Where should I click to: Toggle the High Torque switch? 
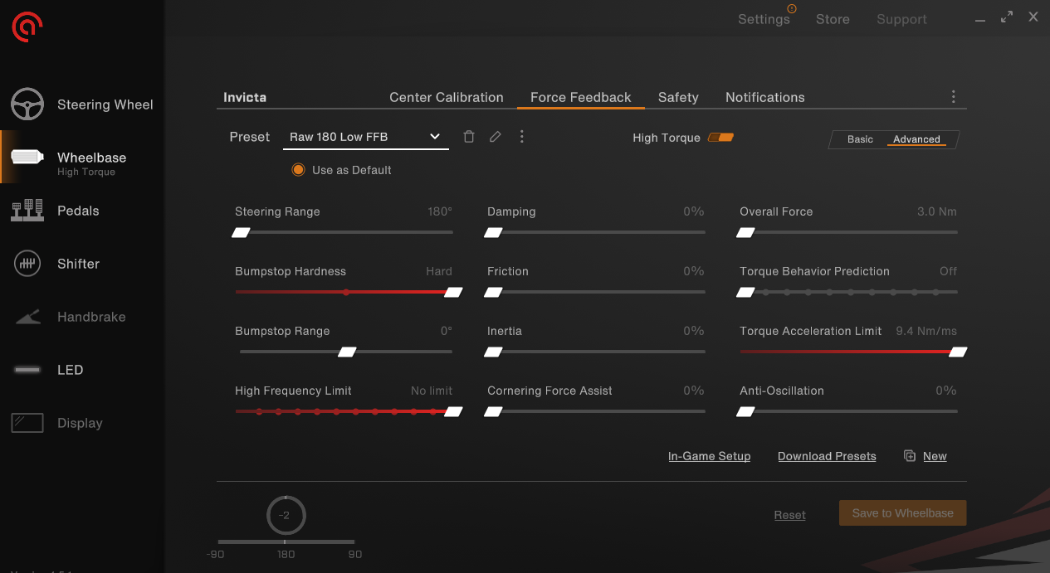point(720,138)
